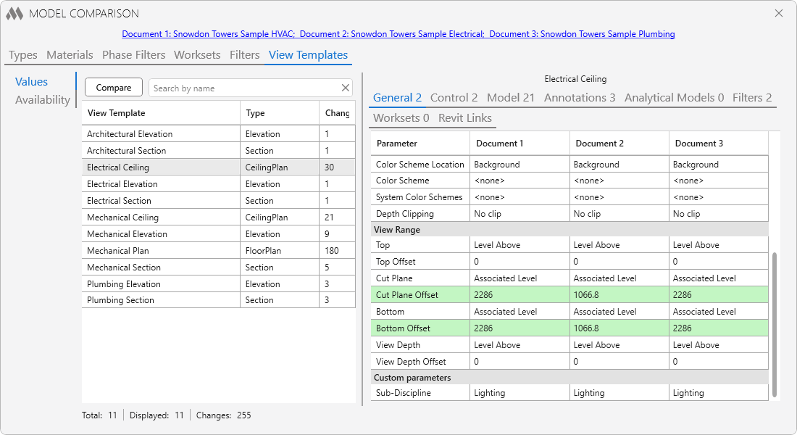Select the Electrical Ceiling row
This screenshot has height=435, width=797.
coord(218,167)
